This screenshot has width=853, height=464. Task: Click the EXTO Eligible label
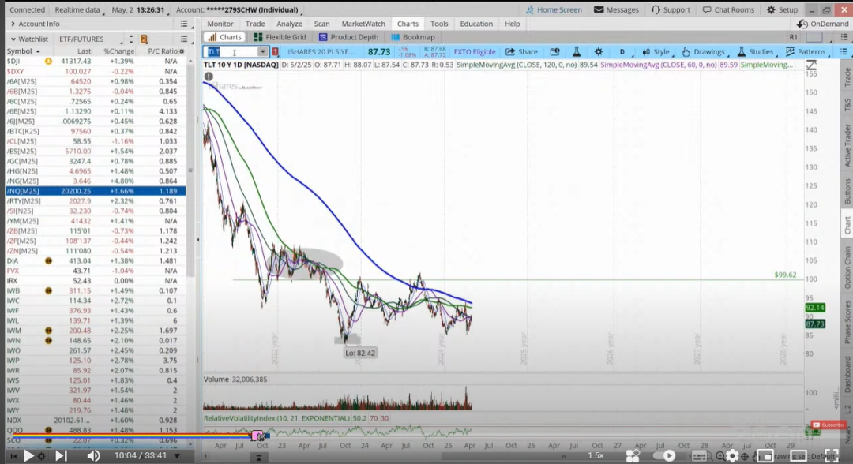click(x=475, y=51)
